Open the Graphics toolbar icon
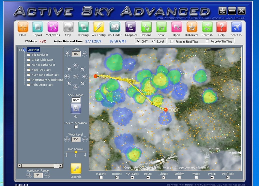Viewport: 259px width, 186px height. [x=131, y=27]
